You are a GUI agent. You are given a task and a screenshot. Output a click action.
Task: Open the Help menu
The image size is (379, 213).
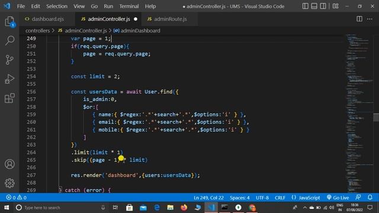click(x=150, y=7)
